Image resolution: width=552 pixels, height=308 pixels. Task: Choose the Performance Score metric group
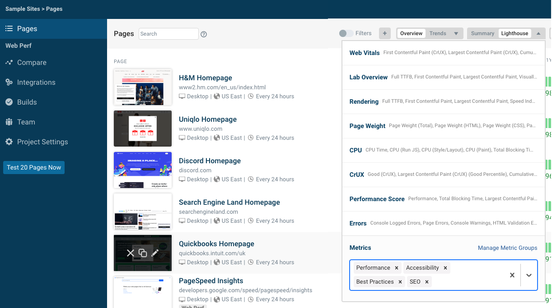tap(444, 199)
